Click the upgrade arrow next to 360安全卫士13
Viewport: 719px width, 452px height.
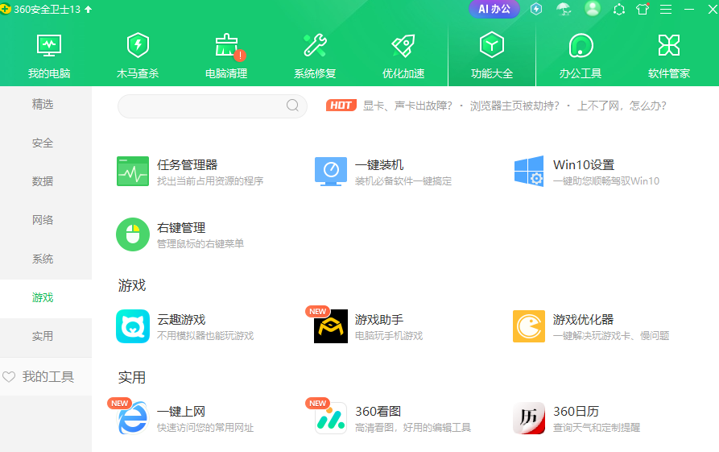[89, 9]
